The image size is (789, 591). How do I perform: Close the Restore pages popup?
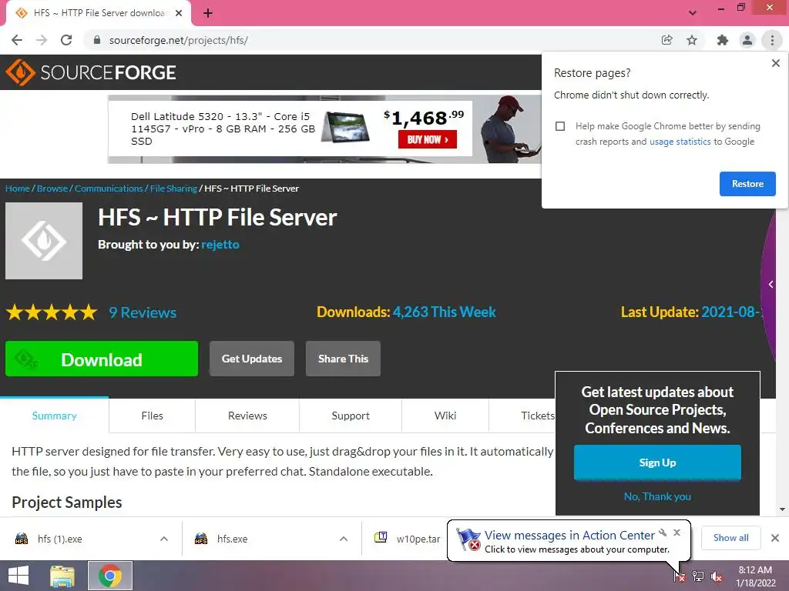pos(776,63)
